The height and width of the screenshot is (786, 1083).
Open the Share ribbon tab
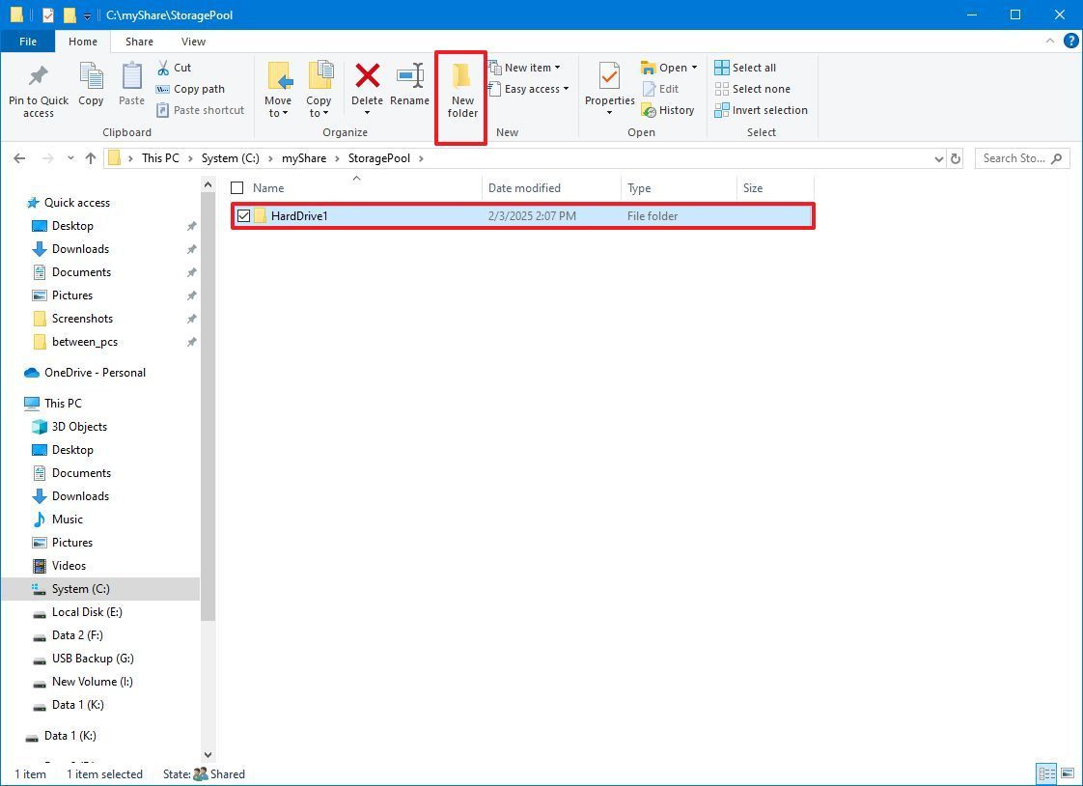click(139, 42)
